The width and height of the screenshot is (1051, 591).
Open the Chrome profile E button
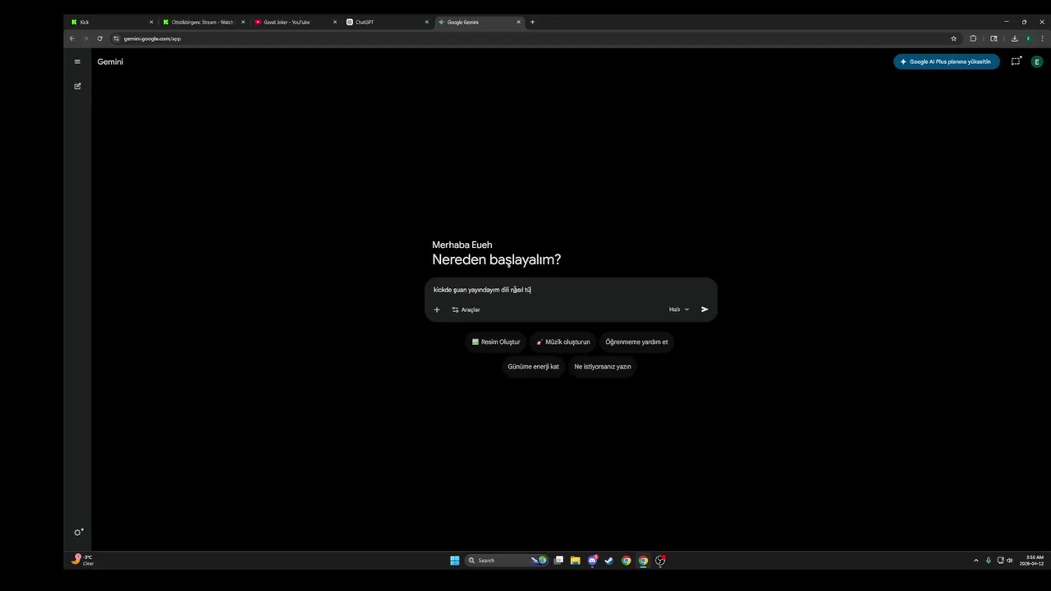pyautogui.click(x=1028, y=39)
